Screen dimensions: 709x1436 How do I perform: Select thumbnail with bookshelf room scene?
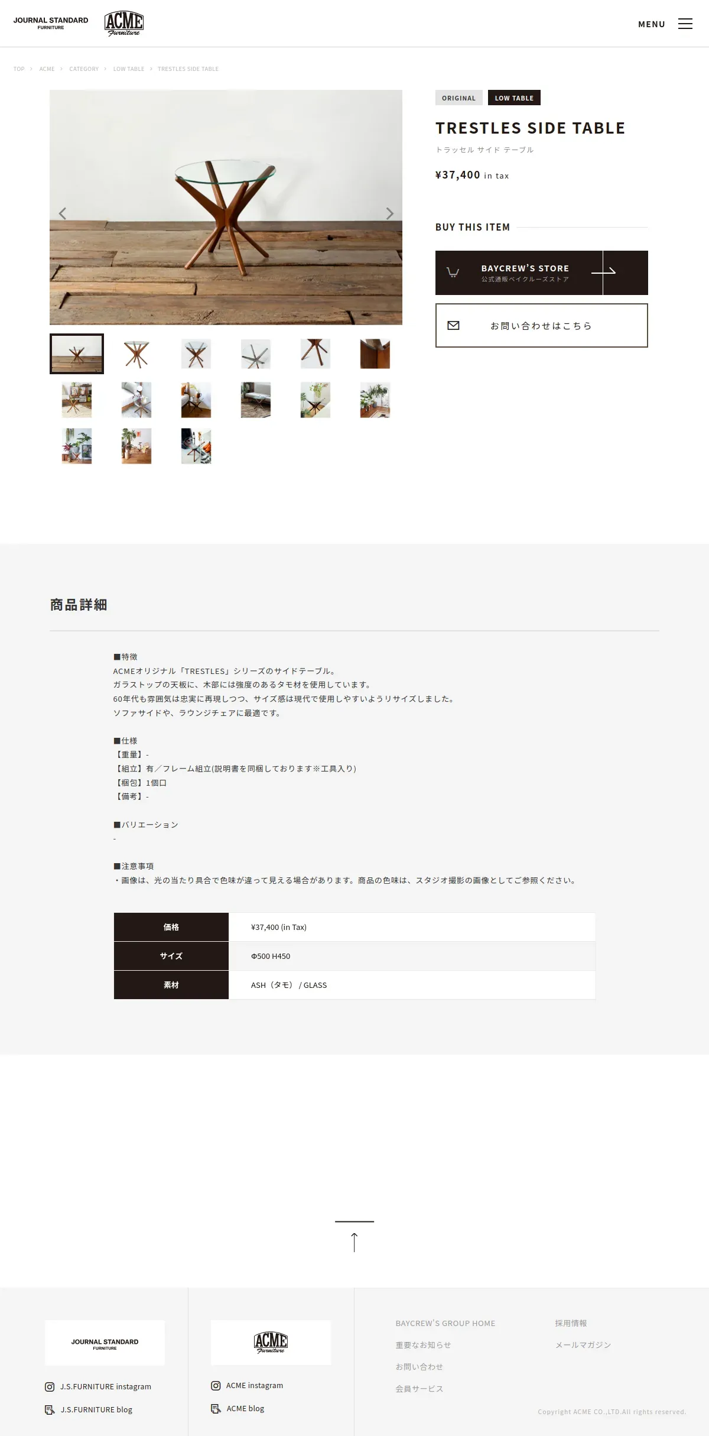77,400
